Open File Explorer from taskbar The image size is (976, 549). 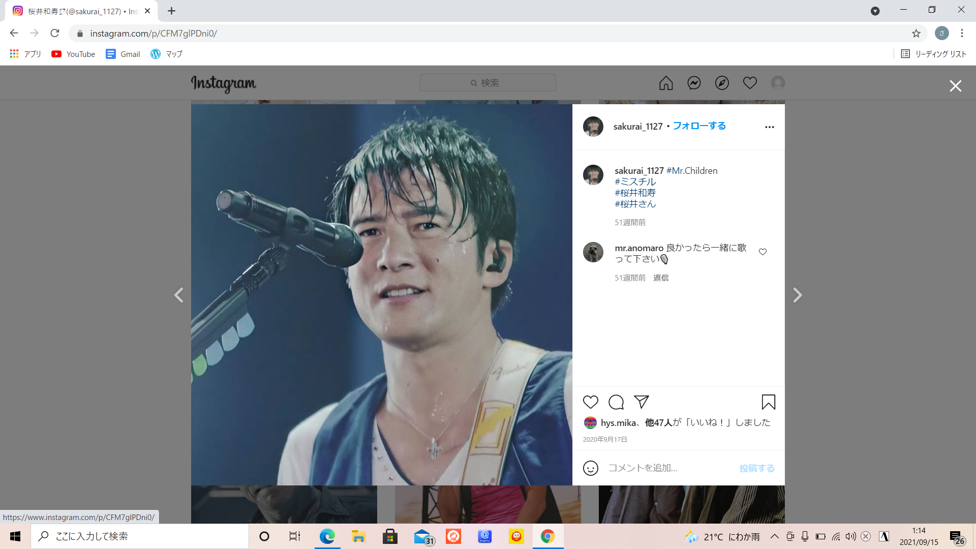pyautogui.click(x=359, y=536)
